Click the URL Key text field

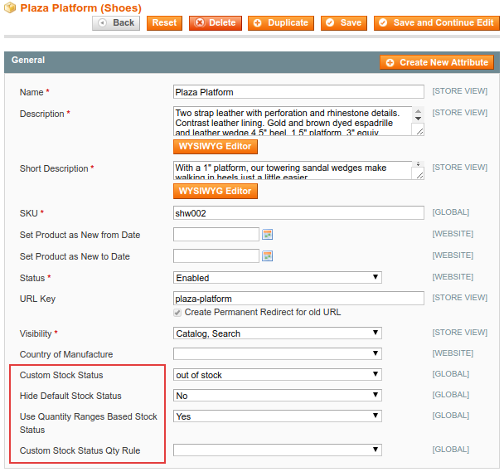298,299
